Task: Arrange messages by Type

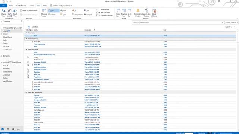Action: point(63,14)
